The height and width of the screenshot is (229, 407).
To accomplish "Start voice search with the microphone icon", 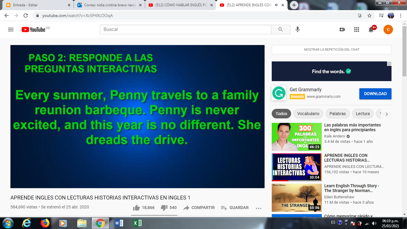I will (x=297, y=30).
